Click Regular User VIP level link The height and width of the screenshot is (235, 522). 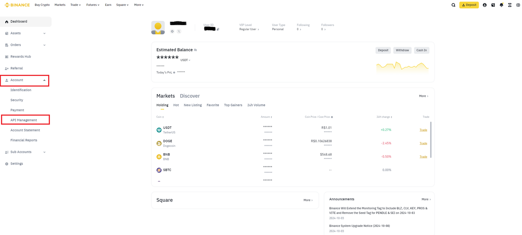coord(249,29)
